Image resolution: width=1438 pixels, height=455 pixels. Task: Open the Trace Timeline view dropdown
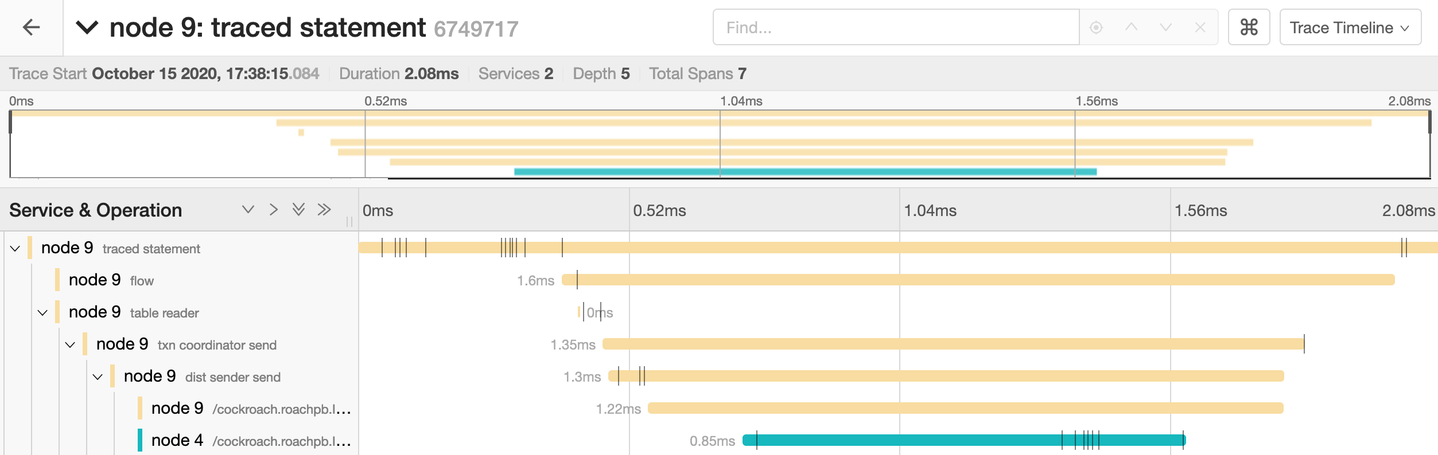click(1350, 28)
